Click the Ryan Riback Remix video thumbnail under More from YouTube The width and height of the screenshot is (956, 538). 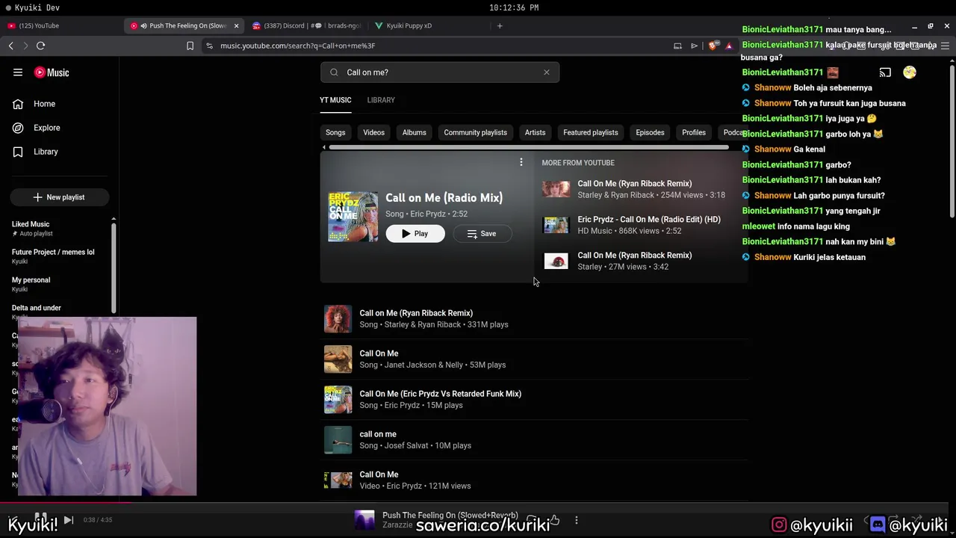tap(556, 189)
